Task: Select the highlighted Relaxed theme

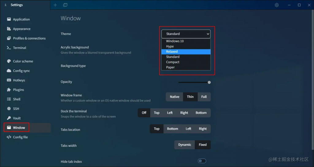Action: (186, 51)
